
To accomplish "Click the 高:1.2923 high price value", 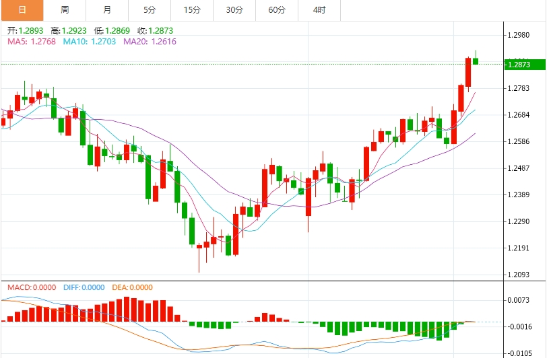I will 69,31.
